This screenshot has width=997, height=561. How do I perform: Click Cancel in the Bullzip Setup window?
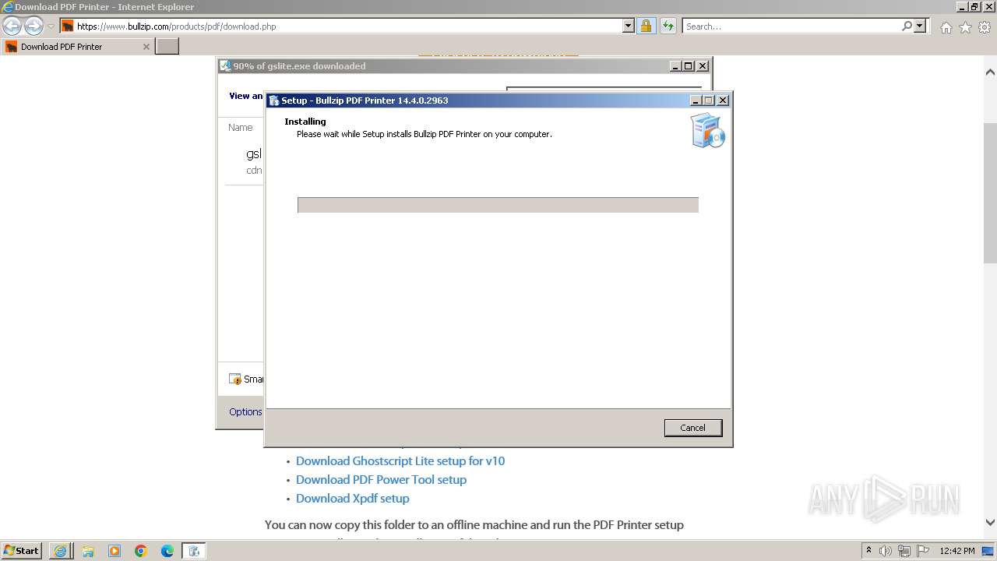(692, 428)
